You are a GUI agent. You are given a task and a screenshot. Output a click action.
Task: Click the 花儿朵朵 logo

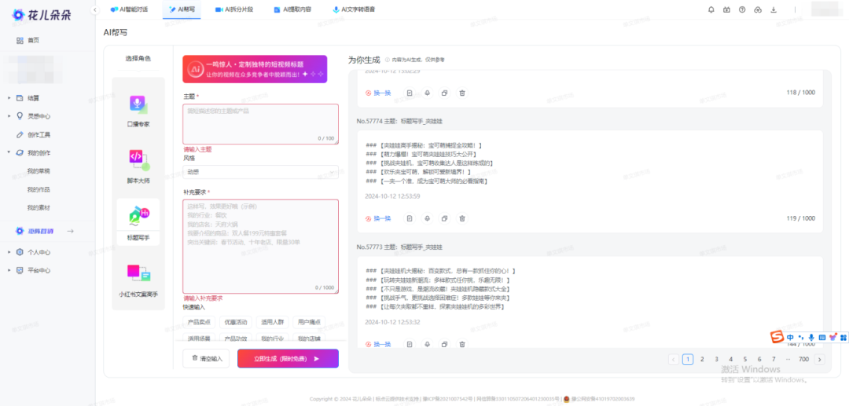coord(41,15)
